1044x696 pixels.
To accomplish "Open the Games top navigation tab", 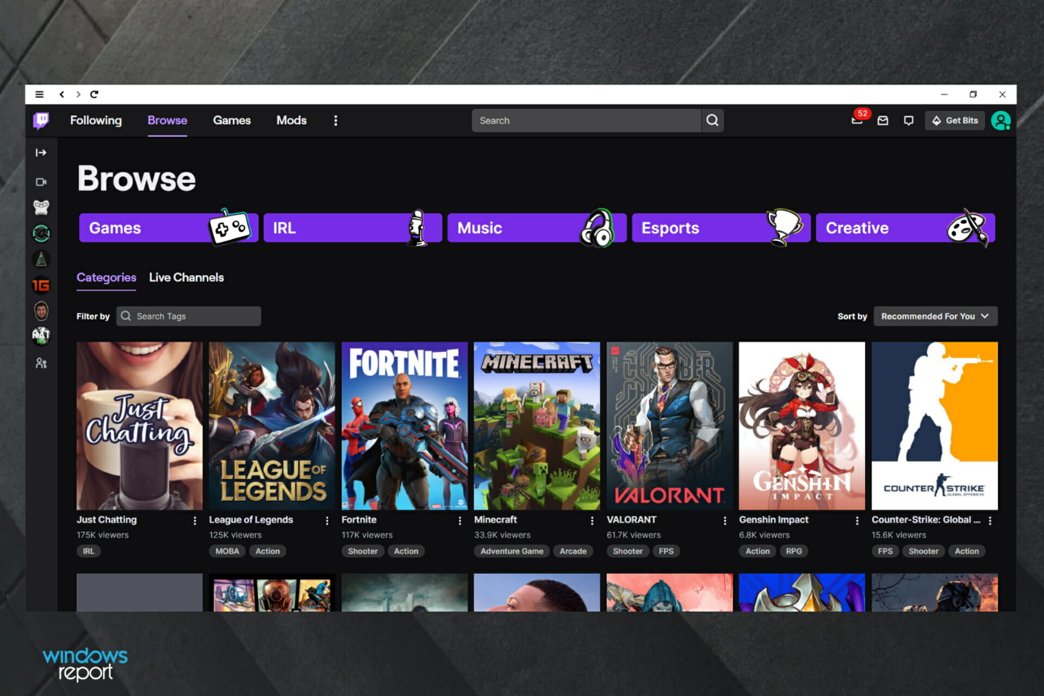I will click(x=232, y=120).
